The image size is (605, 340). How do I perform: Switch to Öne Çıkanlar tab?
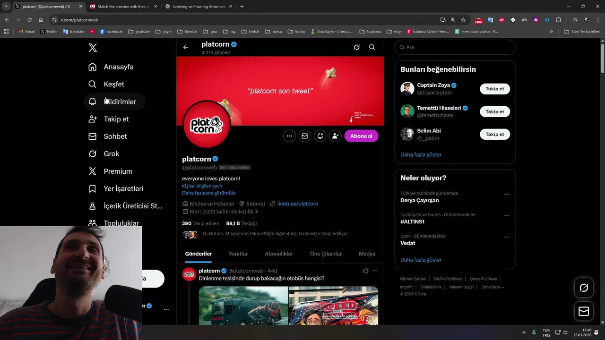click(326, 254)
